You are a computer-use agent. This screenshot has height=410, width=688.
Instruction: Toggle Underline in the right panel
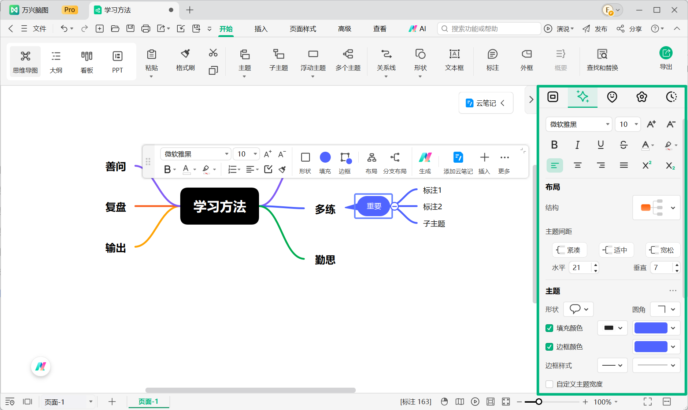[600, 145]
